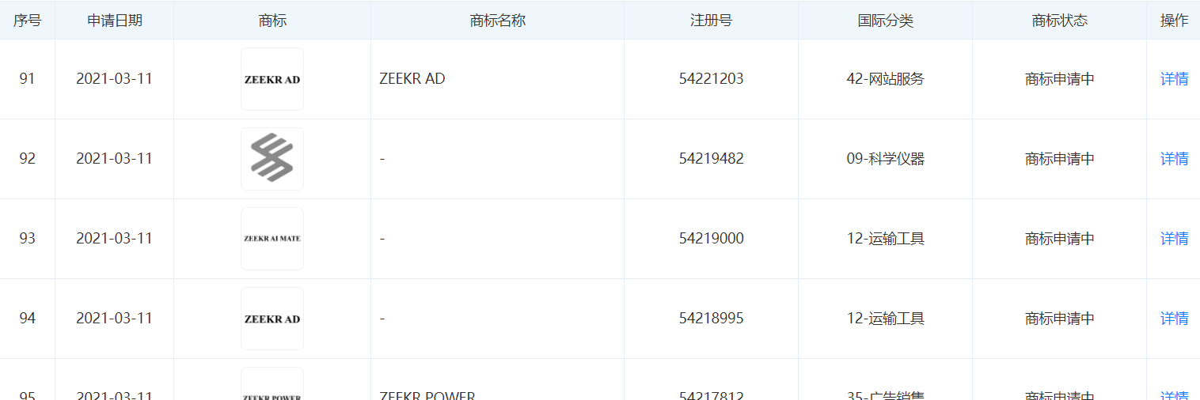Click date 2021-03-11 in row 91
1200x400 pixels.
[x=114, y=79]
